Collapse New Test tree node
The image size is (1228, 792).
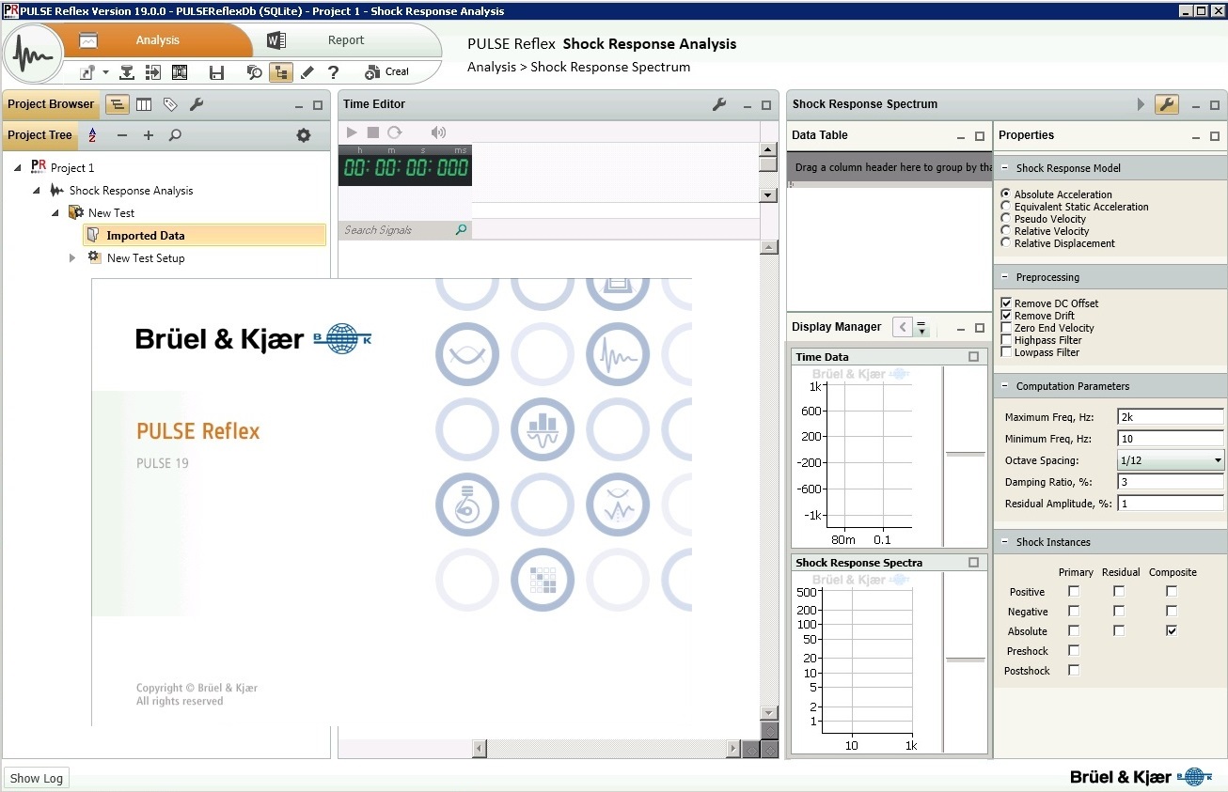pos(55,212)
